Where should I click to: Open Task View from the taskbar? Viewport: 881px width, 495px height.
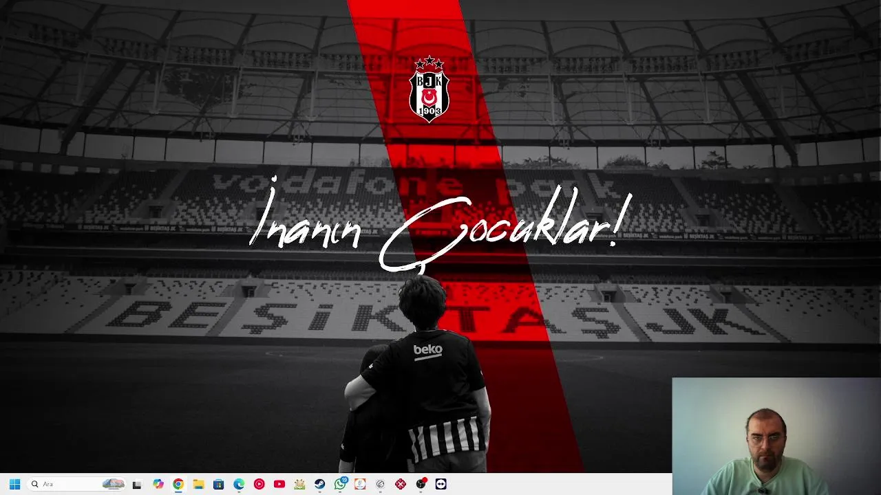coord(137,484)
